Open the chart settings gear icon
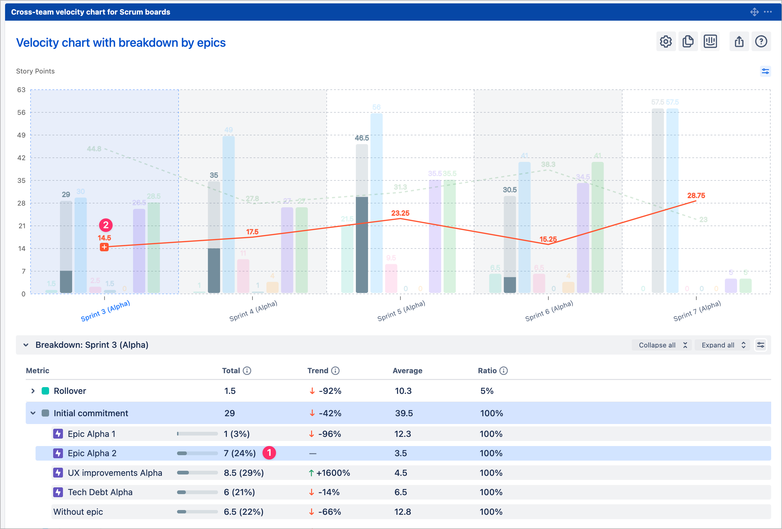This screenshot has height=529, width=782. tap(666, 41)
